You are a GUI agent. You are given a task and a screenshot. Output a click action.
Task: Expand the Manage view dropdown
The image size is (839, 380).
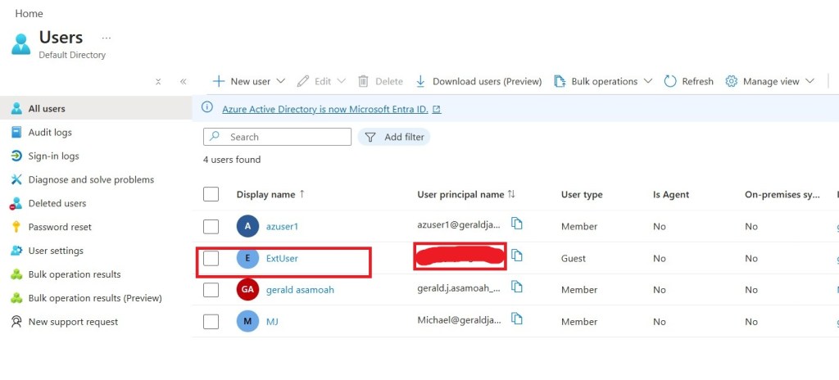click(810, 81)
